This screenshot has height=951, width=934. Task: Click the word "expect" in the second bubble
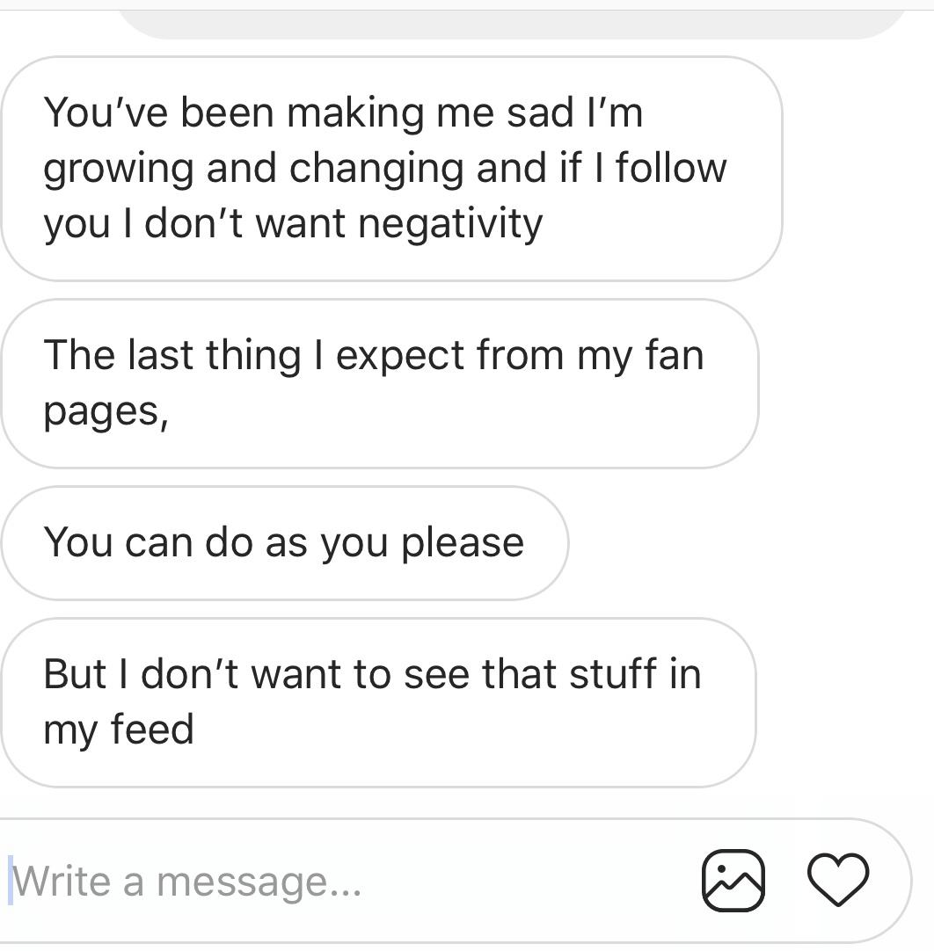pyautogui.click(x=401, y=357)
